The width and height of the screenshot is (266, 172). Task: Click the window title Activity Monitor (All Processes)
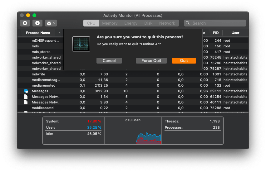point(133,15)
